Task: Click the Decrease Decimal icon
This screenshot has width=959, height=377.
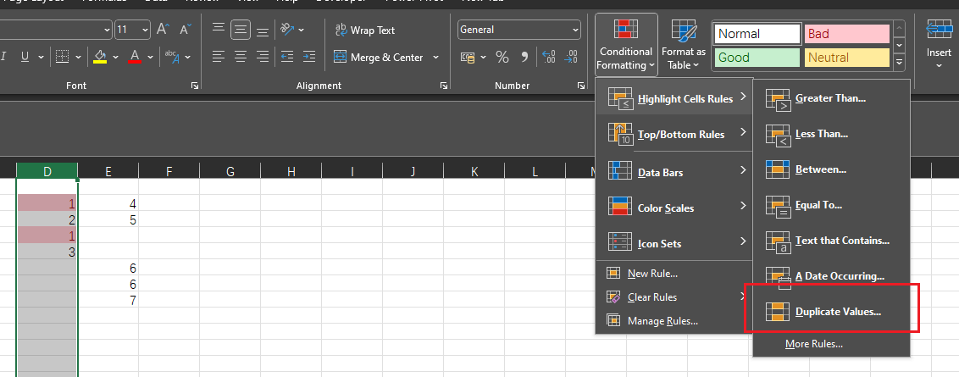Action: pyautogui.click(x=571, y=58)
